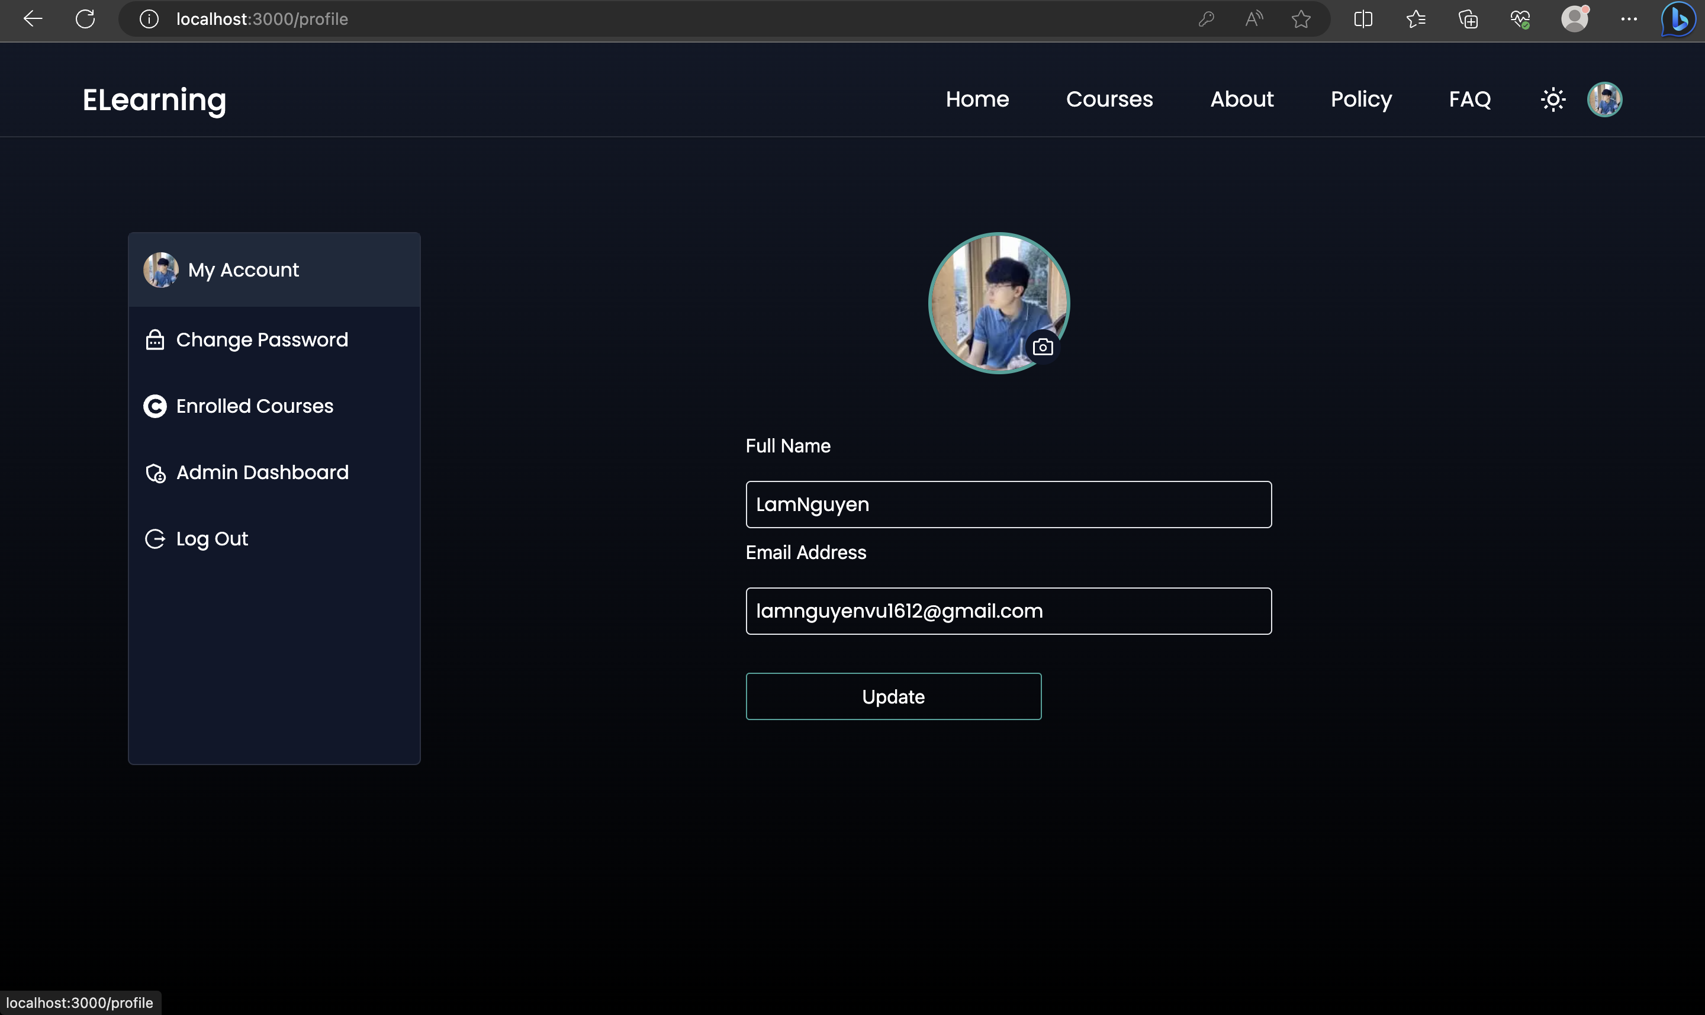Bookmark page with star icon
1705x1015 pixels.
coord(1300,19)
